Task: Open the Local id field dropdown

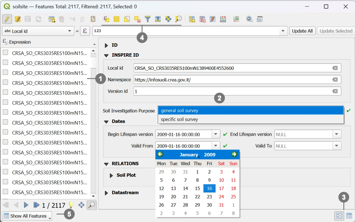Action: pos(70,31)
